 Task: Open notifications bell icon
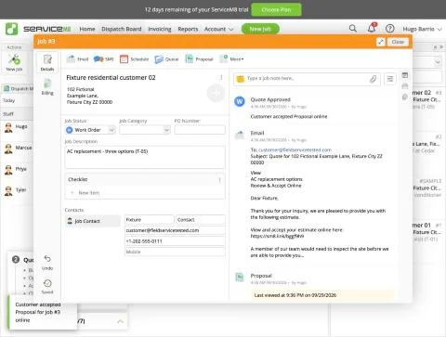coord(372,28)
